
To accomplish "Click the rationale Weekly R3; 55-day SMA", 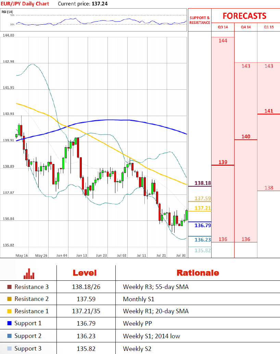I will (156, 287).
